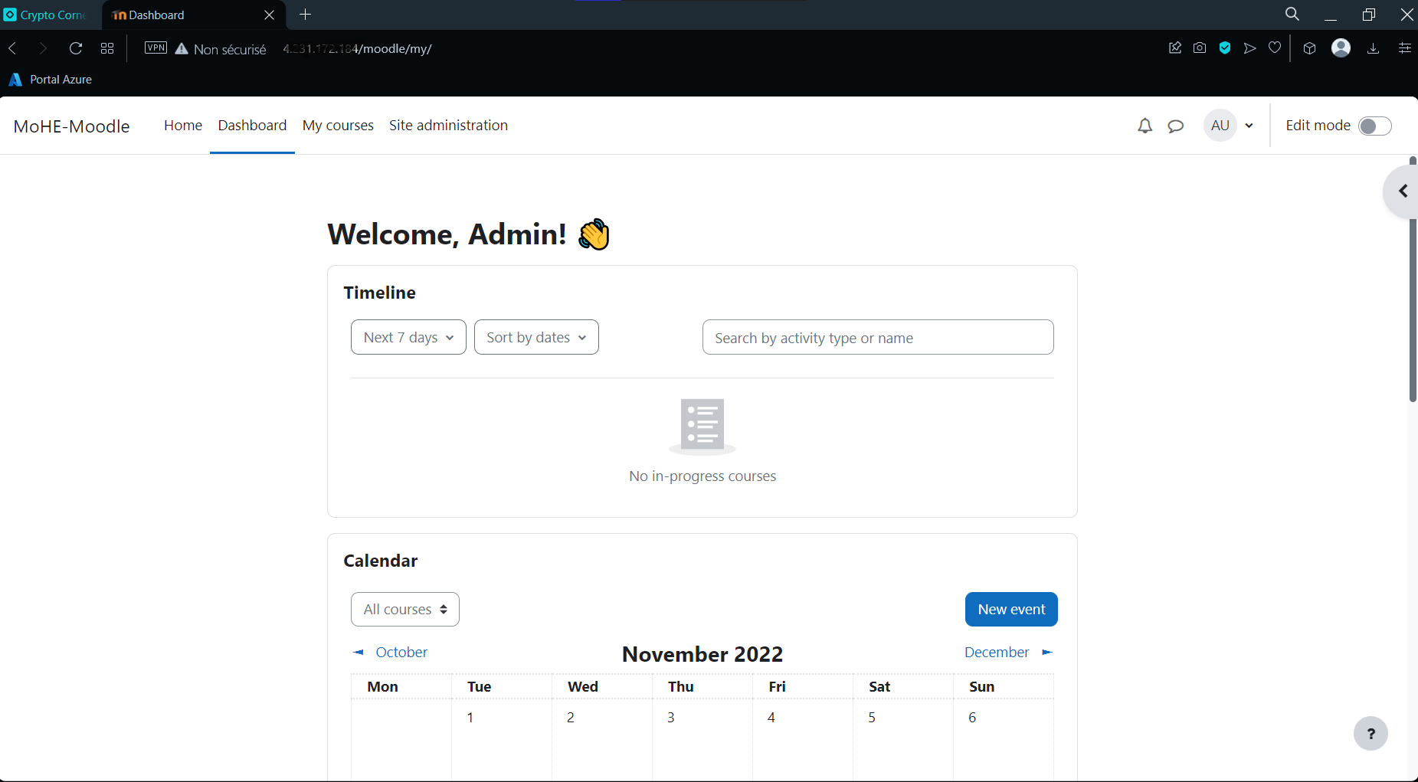Image resolution: width=1418 pixels, height=782 pixels.
Task: Toggle Edit mode on
Action: pyautogui.click(x=1374, y=126)
